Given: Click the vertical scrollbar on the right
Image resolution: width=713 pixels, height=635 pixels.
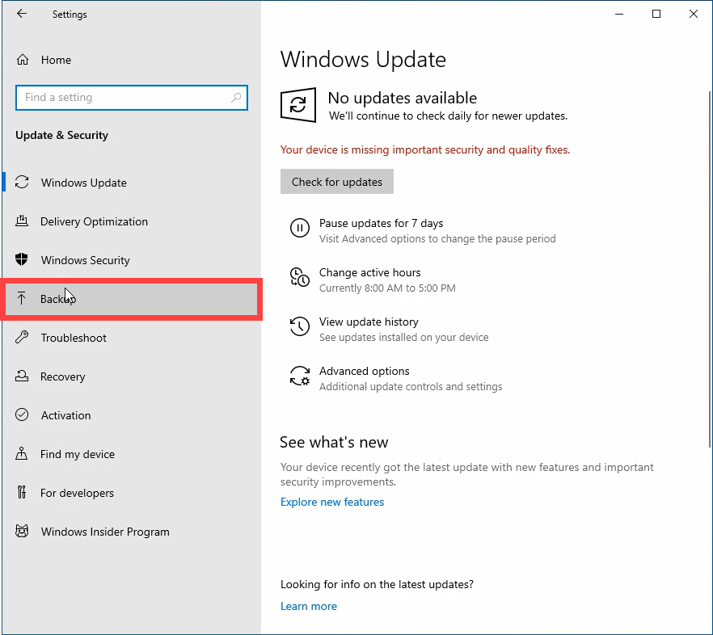Looking at the screenshot, I should pyautogui.click(x=710, y=268).
